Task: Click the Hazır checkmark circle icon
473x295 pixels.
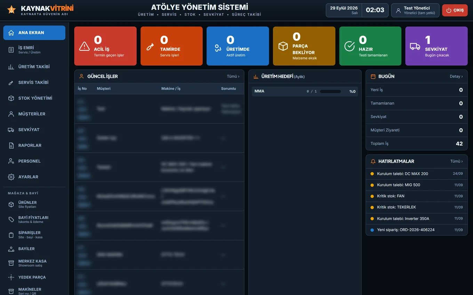Action: (x=350, y=46)
